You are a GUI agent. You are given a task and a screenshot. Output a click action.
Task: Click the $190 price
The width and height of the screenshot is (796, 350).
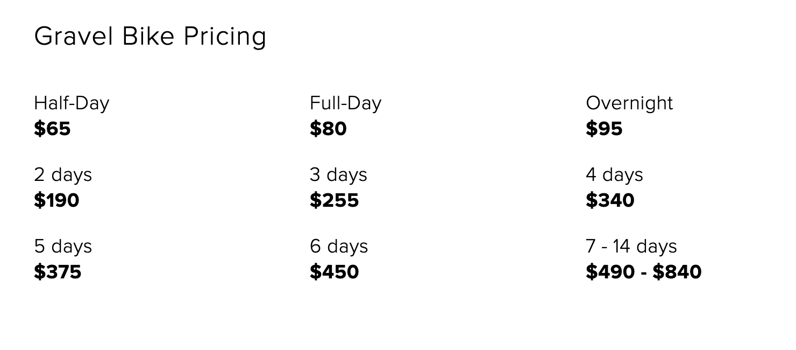[x=56, y=200]
